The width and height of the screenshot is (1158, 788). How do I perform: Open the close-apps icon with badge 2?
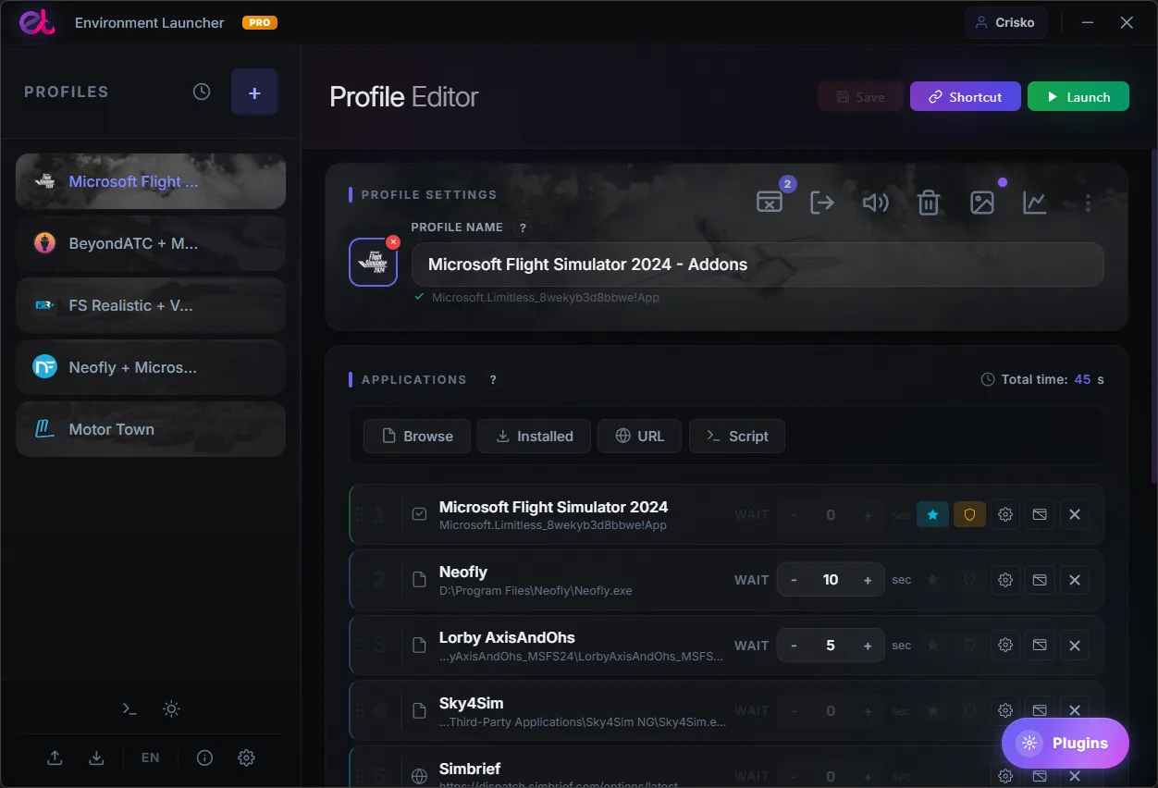tap(770, 202)
